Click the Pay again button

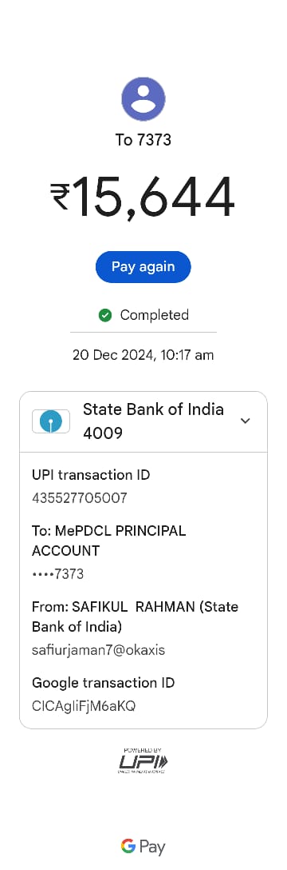tap(143, 267)
